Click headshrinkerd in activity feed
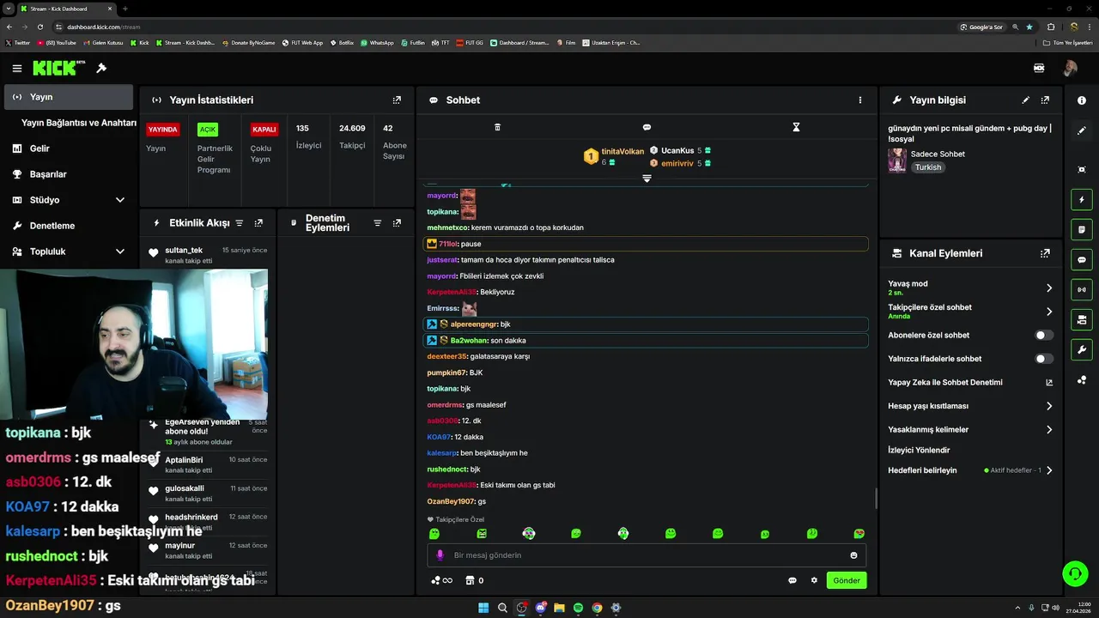 pyautogui.click(x=191, y=518)
